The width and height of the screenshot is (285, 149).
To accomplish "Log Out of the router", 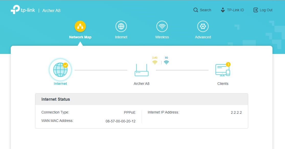I will tap(263, 10).
